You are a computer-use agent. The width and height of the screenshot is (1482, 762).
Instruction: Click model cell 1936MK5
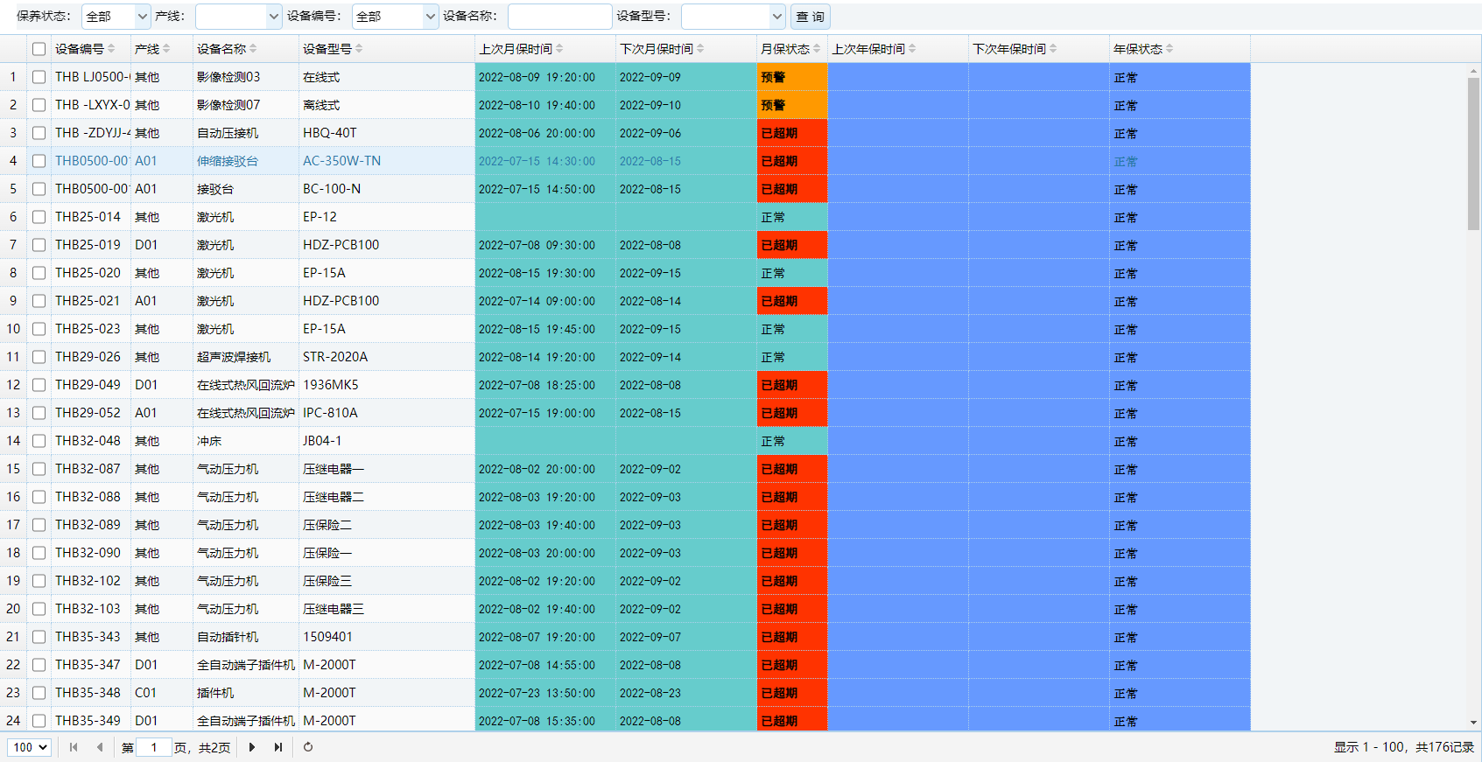pos(331,385)
